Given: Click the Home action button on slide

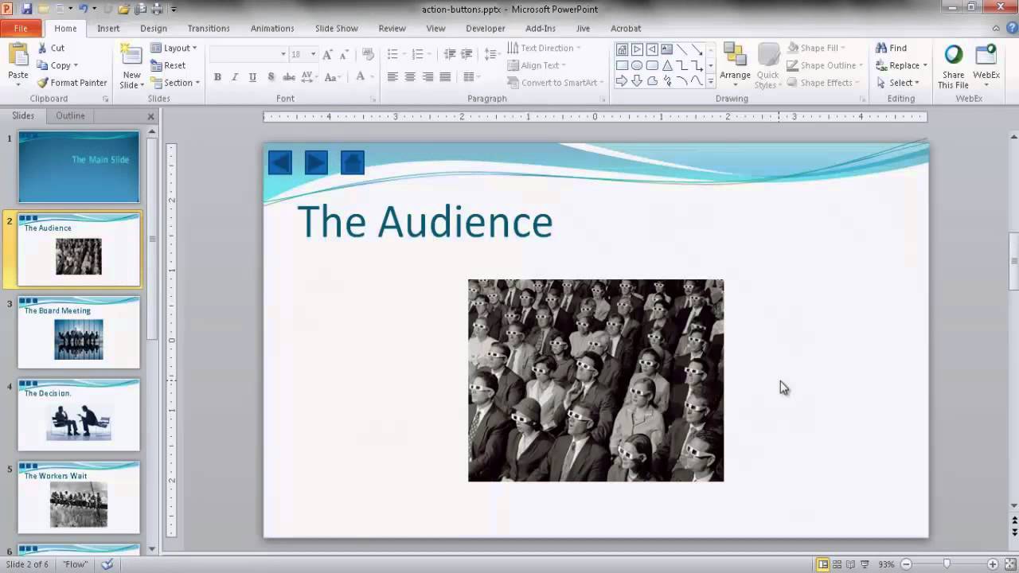Looking at the screenshot, I should point(353,163).
